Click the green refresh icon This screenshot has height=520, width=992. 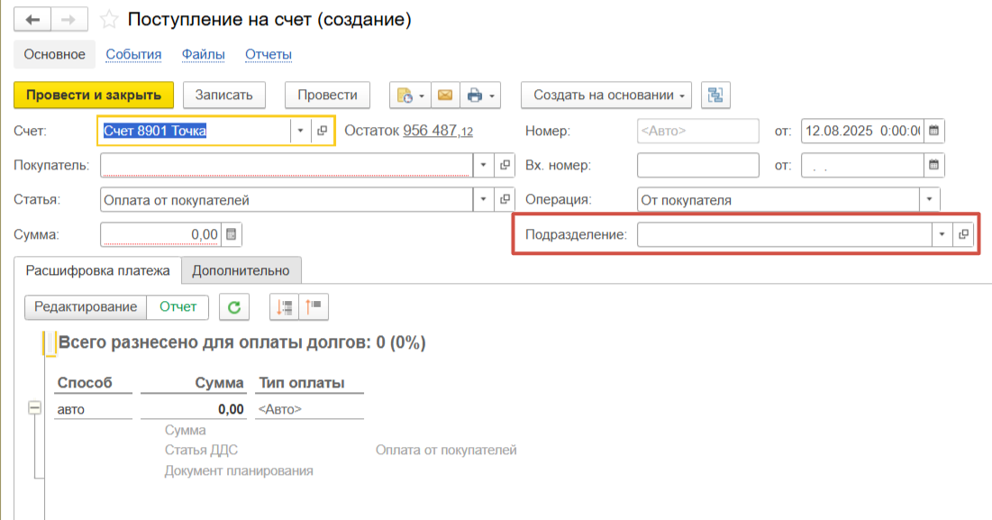[x=234, y=307]
